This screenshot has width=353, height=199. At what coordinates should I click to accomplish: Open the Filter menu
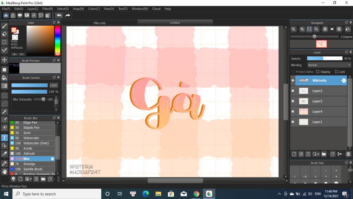click(48, 9)
